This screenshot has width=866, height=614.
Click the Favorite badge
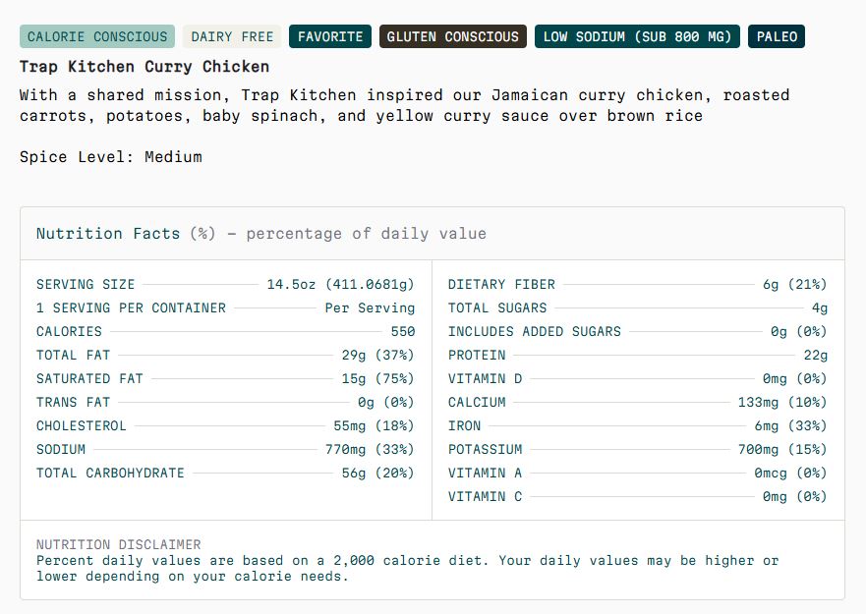(330, 36)
